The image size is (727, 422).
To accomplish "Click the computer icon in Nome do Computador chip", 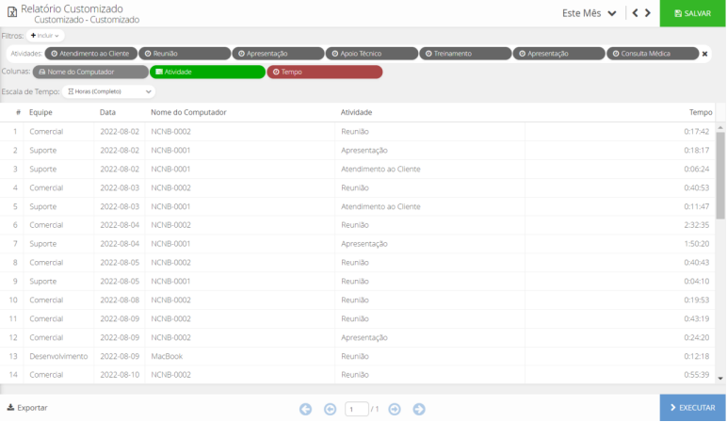I will [x=42, y=72].
